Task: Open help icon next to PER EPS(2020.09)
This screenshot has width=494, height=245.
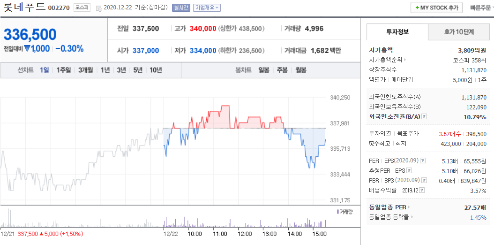Action: click(423, 161)
